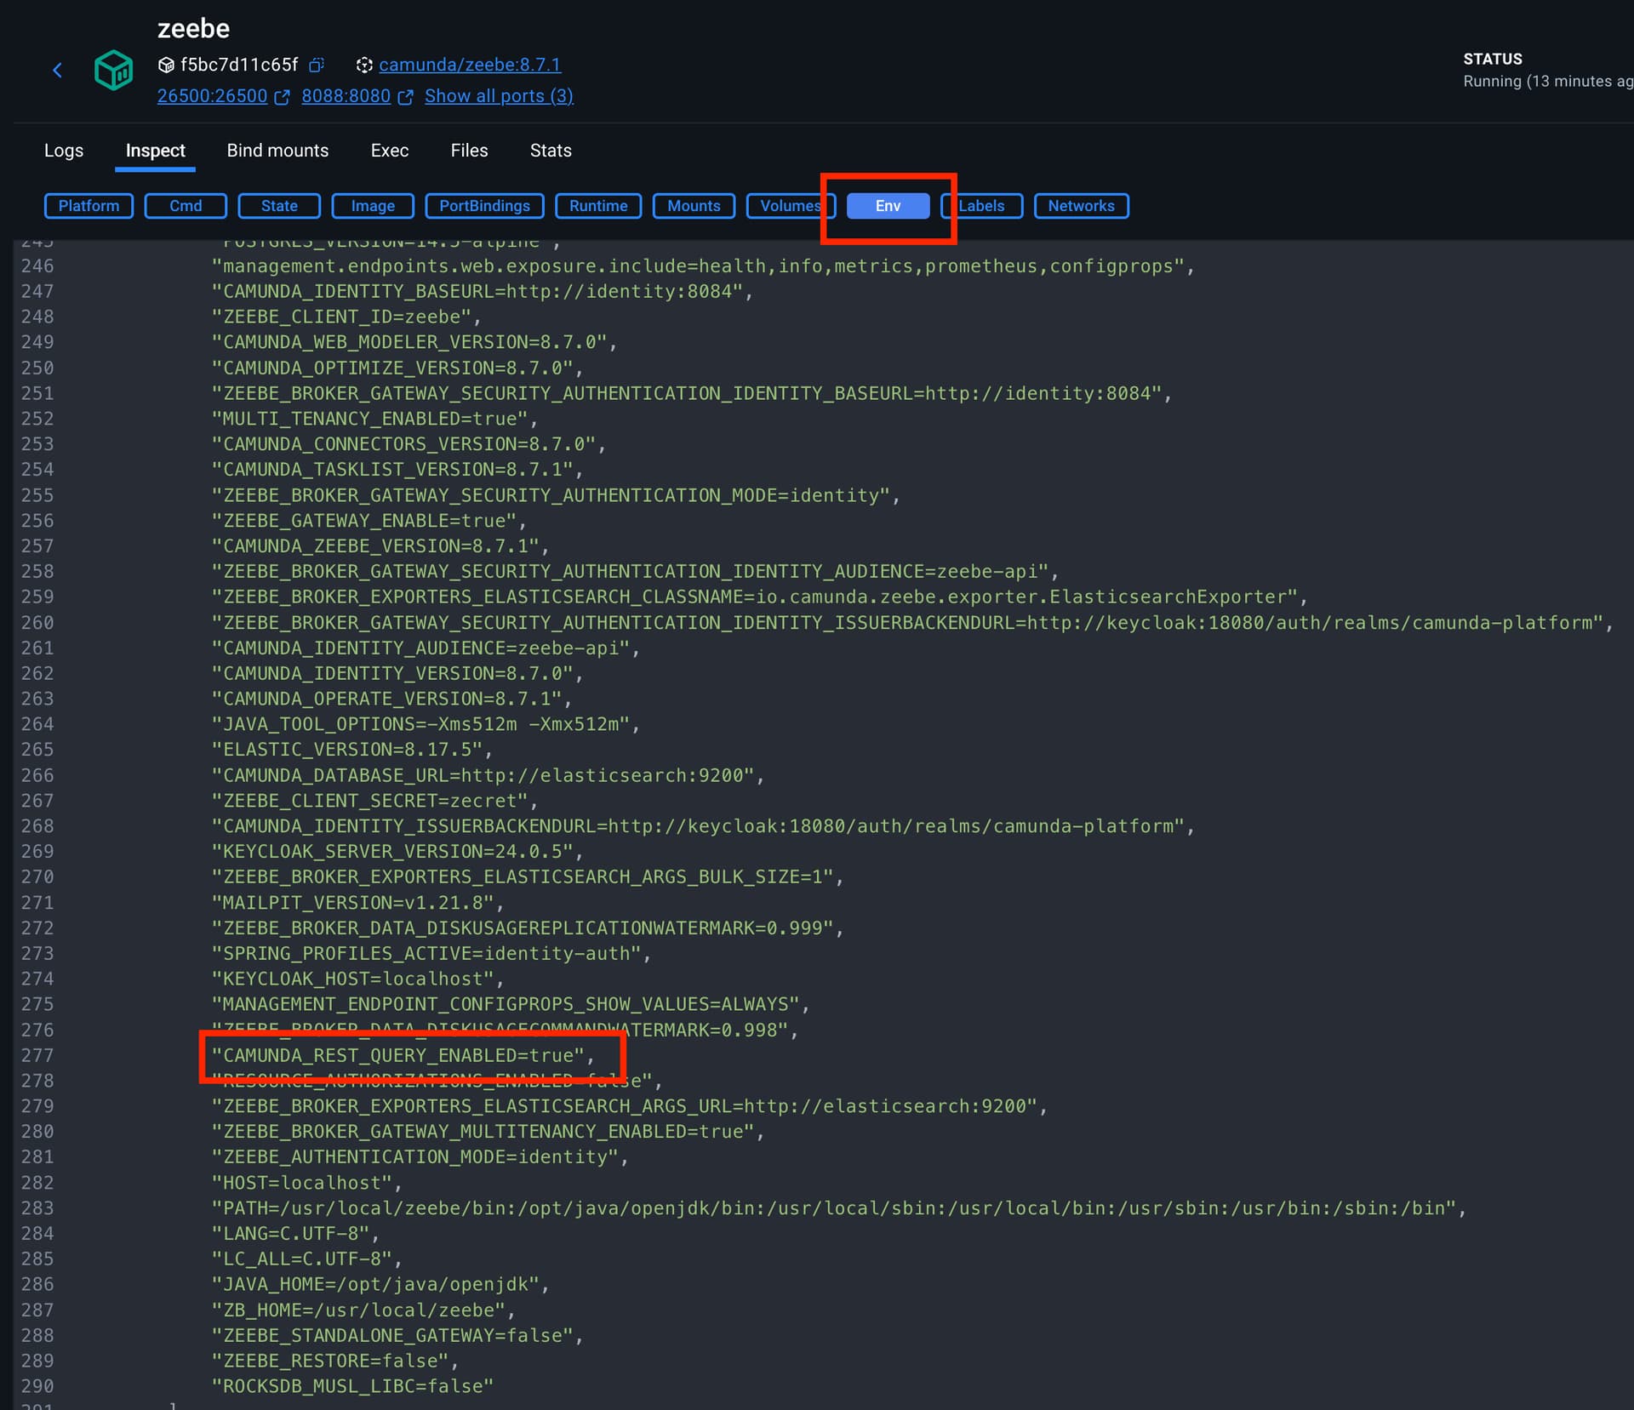Click the ROCKSDB_MUSL_LIBC=false line
The width and height of the screenshot is (1634, 1410).
tap(352, 1387)
